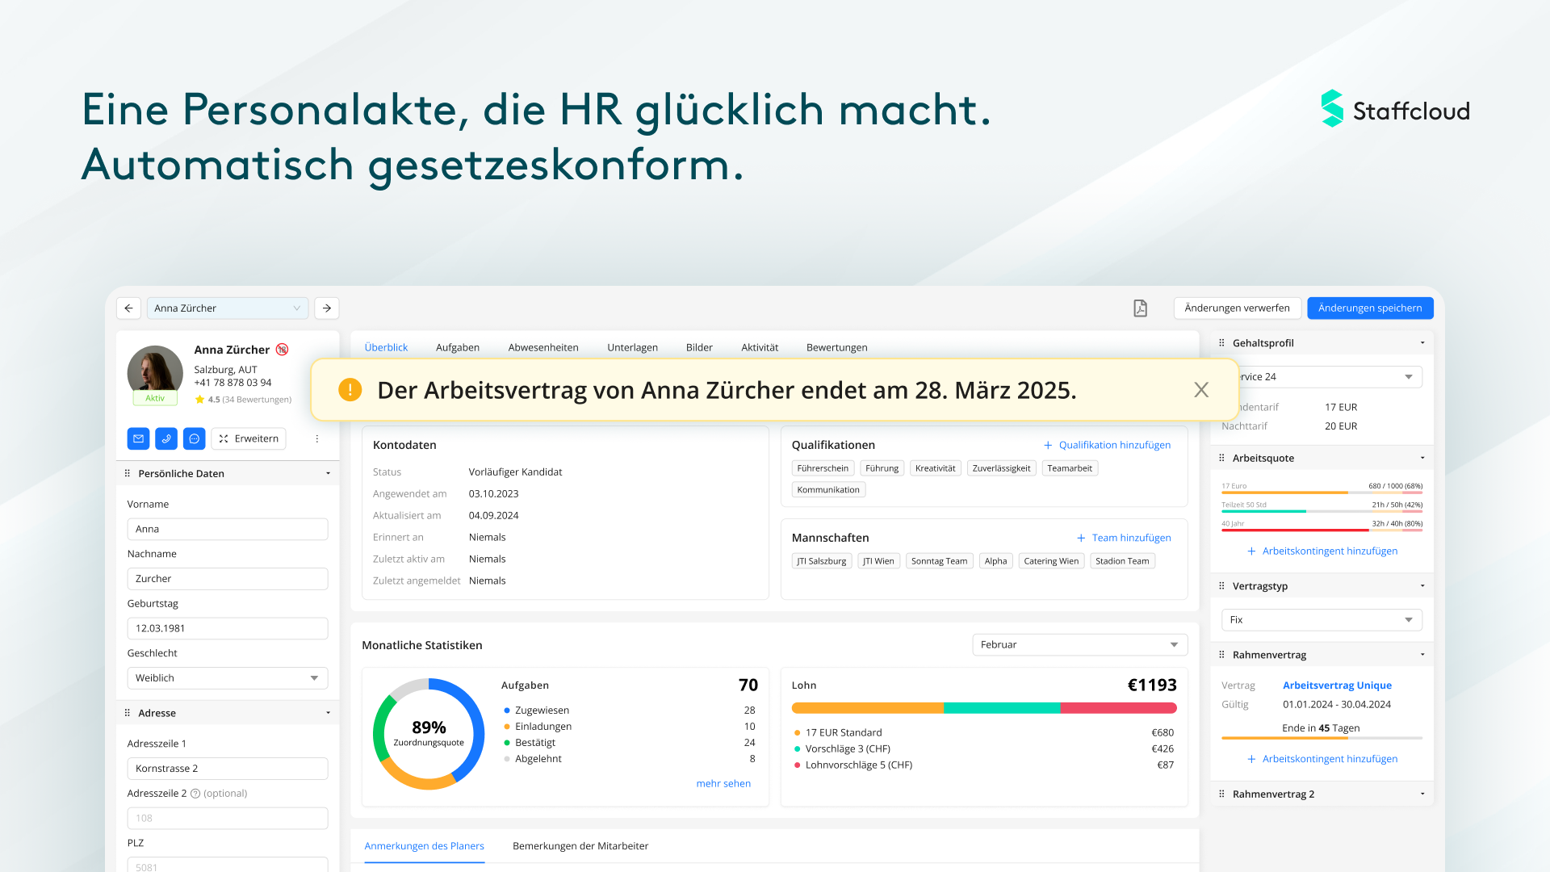Screen dimensions: 1550x872
Task: Click the blue email icon button
Action: pyautogui.click(x=138, y=438)
